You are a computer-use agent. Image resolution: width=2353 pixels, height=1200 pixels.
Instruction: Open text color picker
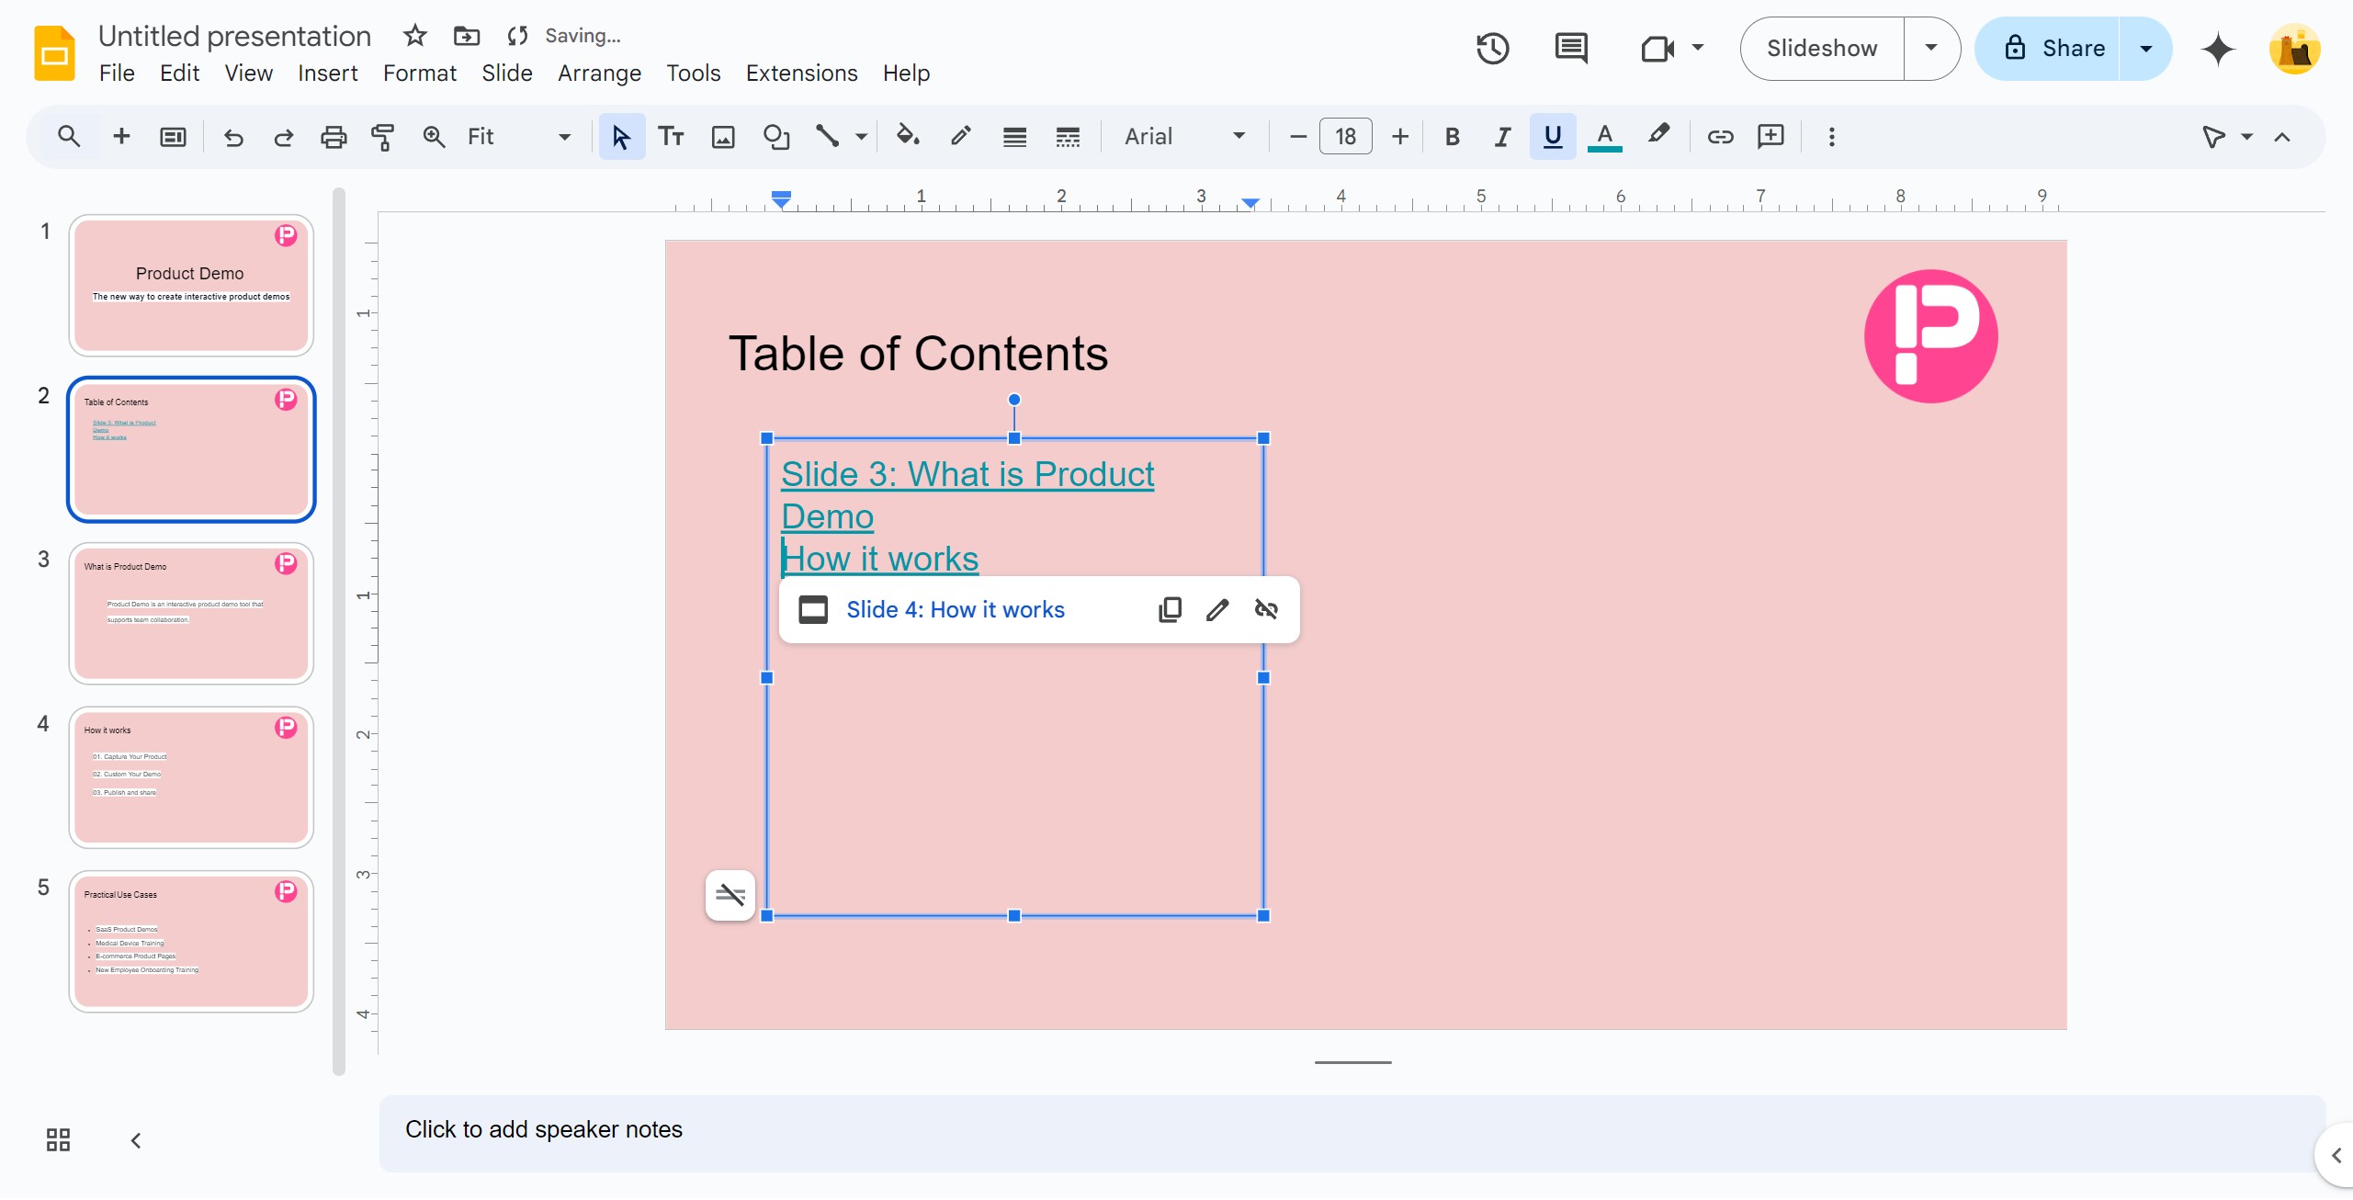(1604, 137)
